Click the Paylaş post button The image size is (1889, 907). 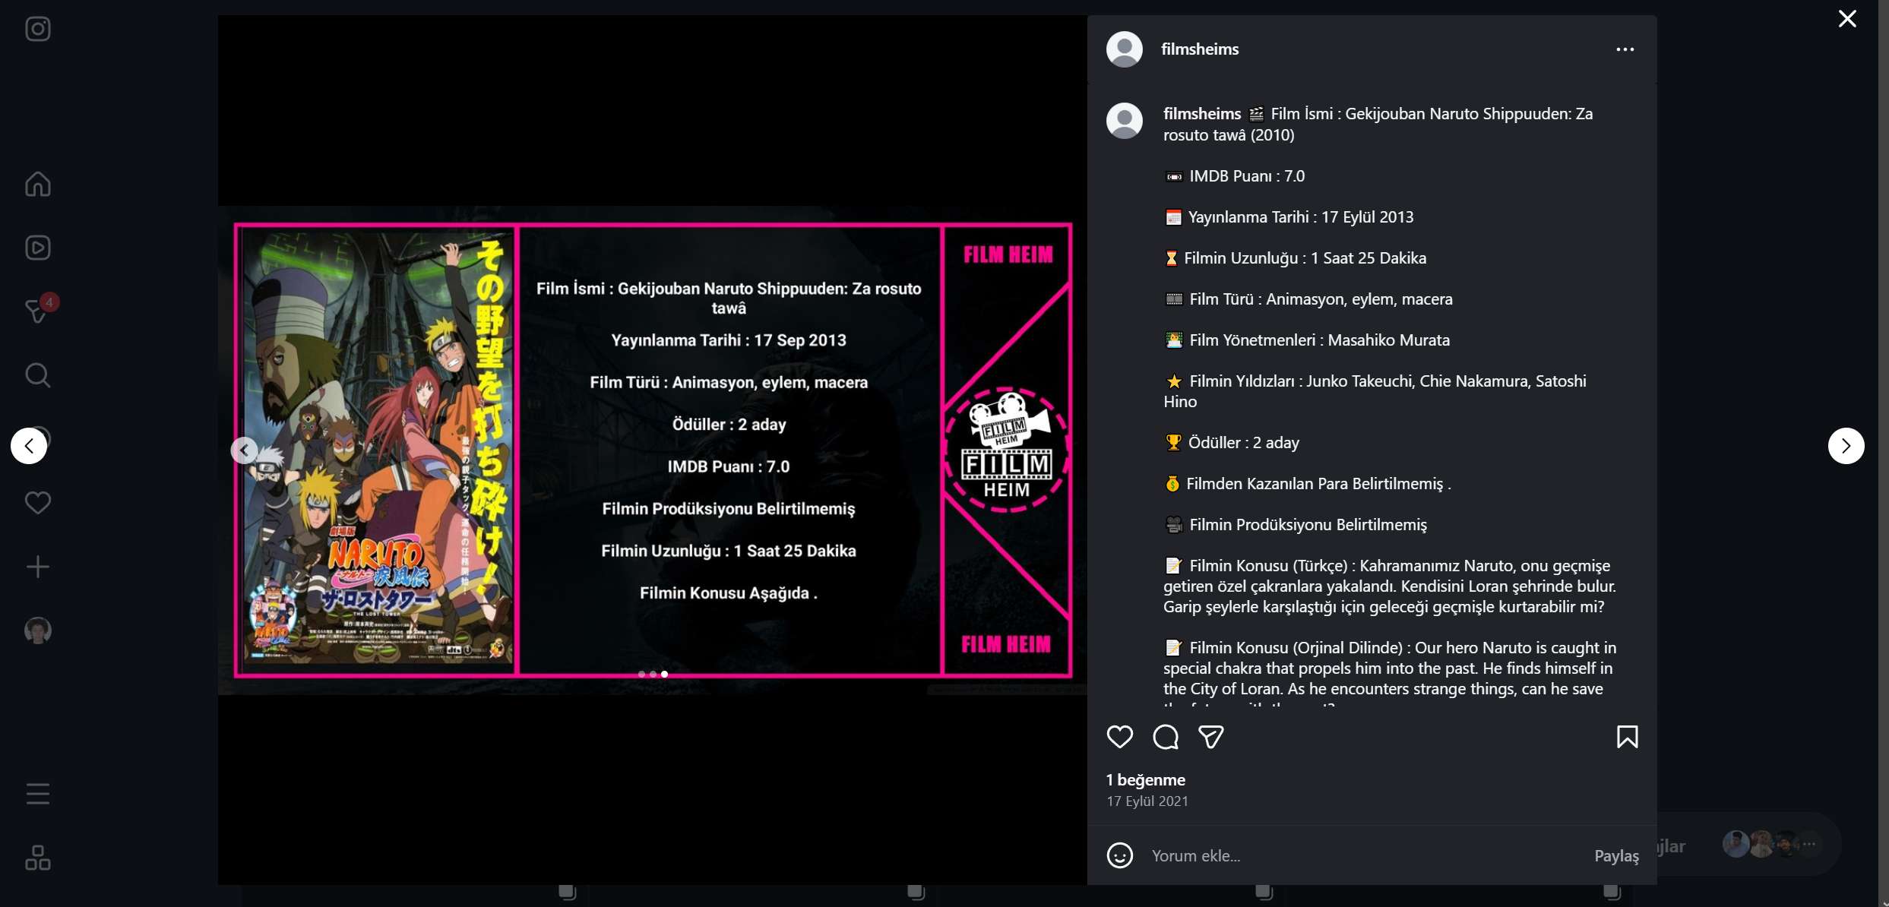coord(1616,855)
